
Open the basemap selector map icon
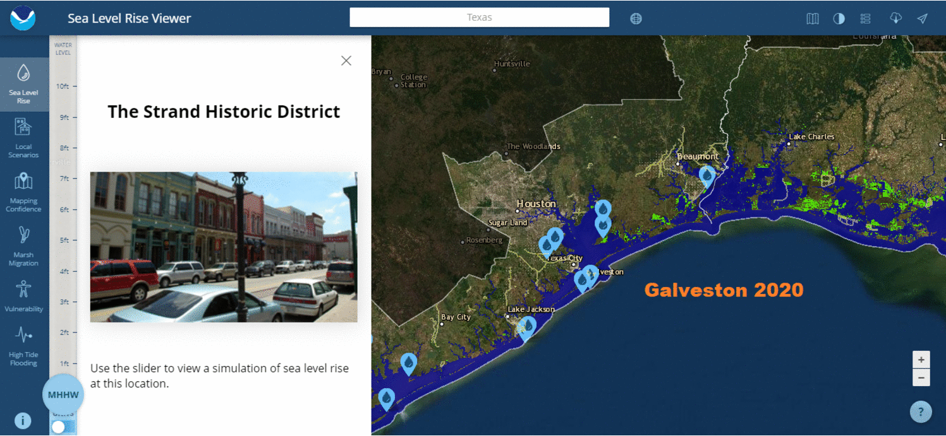point(813,18)
